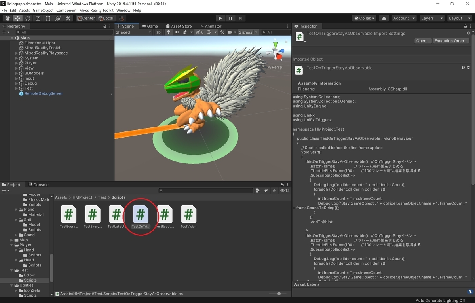Toggle 2D scene view mode
The image size is (475, 303).
(x=158, y=32)
